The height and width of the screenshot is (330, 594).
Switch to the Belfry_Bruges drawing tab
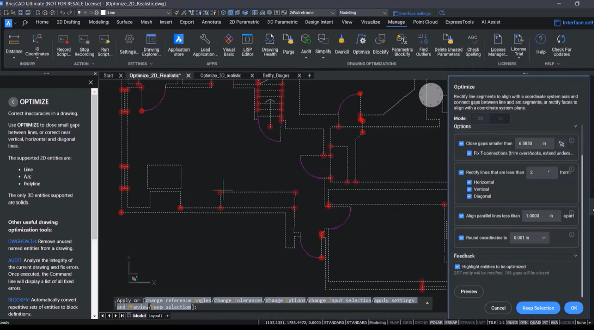click(x=276, y=75)
